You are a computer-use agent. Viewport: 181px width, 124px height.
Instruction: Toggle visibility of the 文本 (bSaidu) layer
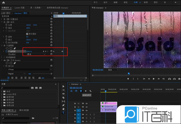click(x=5, y=60)
